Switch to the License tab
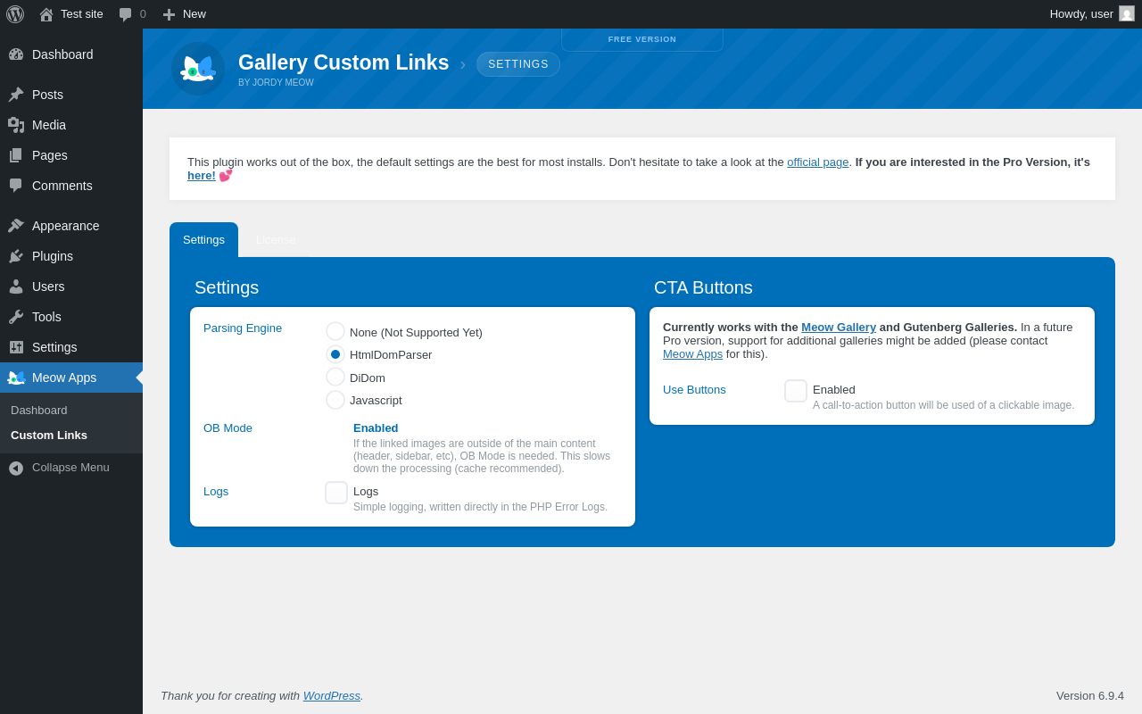 [276, 240]
